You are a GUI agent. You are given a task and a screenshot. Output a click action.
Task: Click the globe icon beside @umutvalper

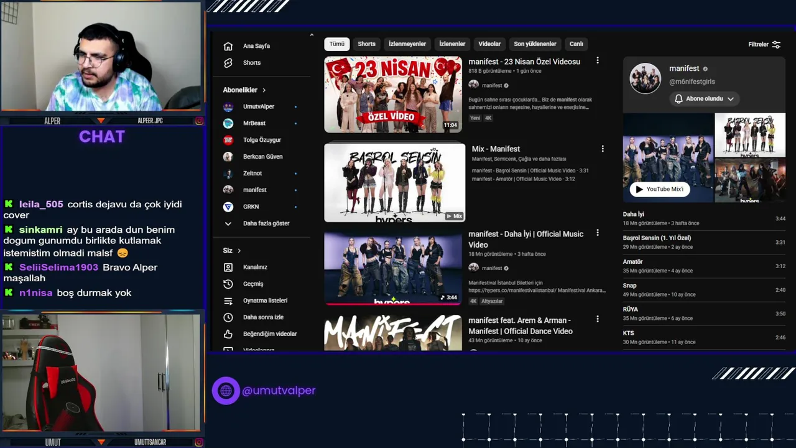(x=226, y=391)
